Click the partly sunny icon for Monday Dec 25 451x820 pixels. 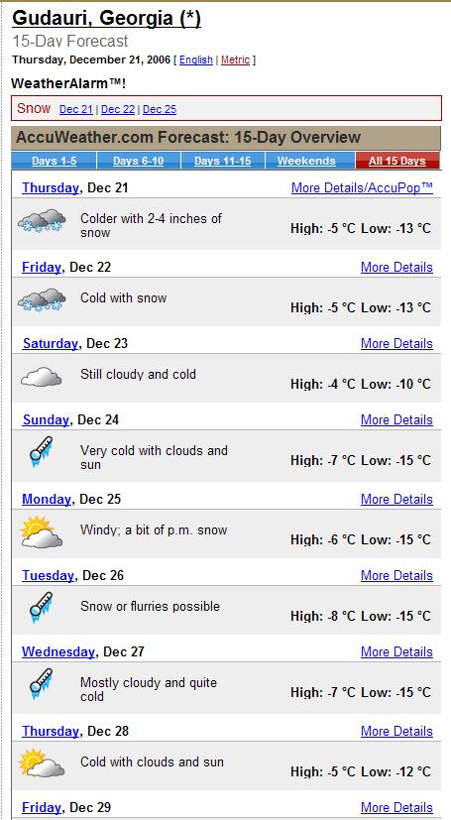(x=42, y=531)
